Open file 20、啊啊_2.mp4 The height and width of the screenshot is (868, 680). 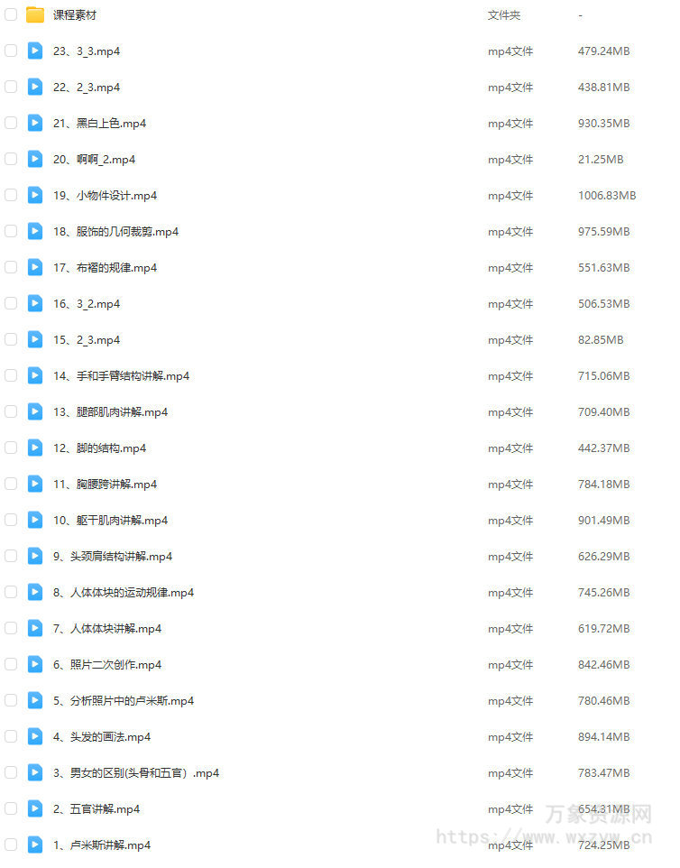(x=94, y=160)
